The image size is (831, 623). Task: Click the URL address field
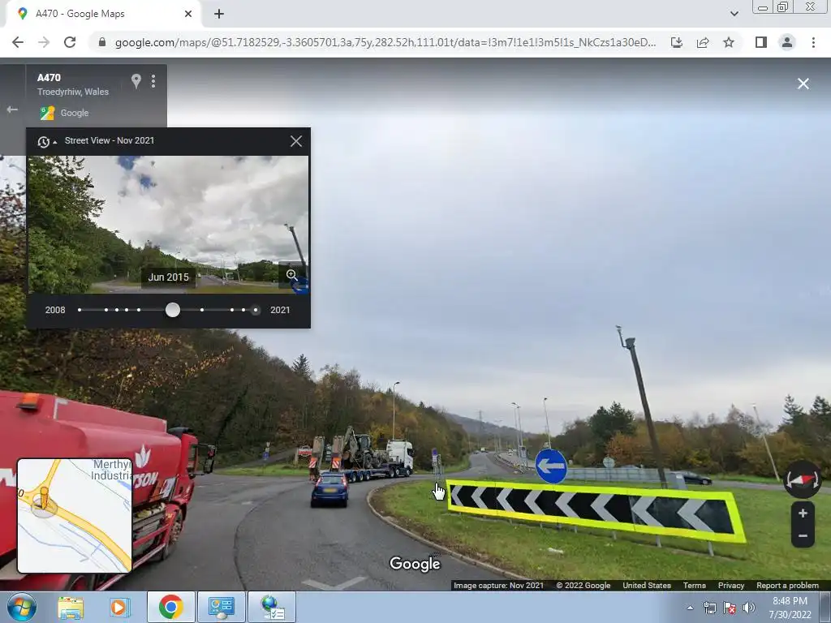click(385, 42)
